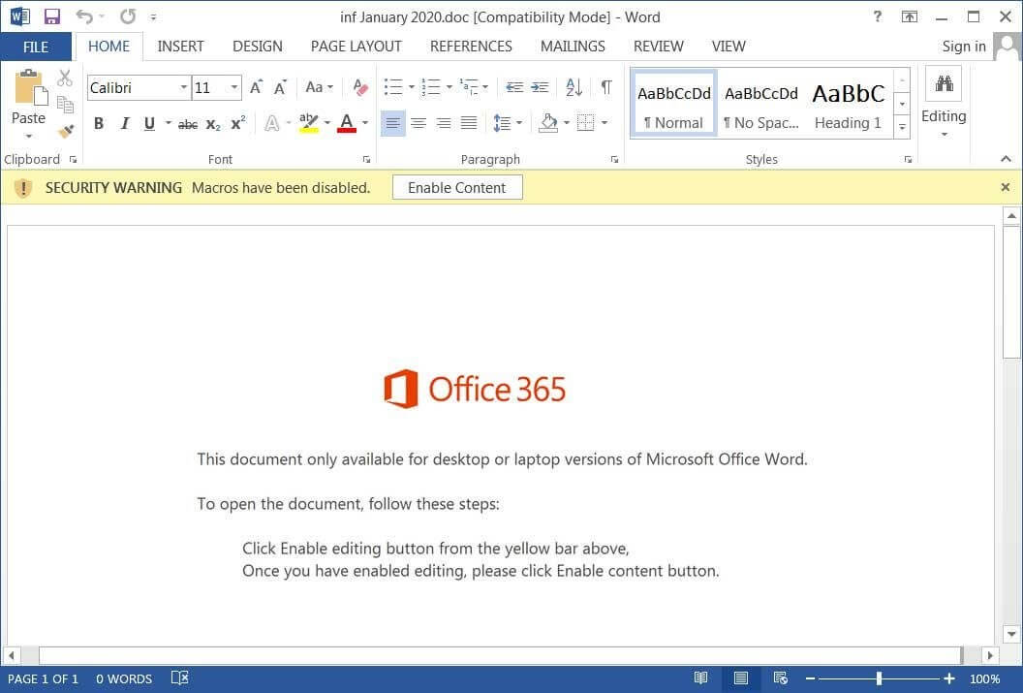
Task: Click the Format Painter brush icon
Action: 65,131
